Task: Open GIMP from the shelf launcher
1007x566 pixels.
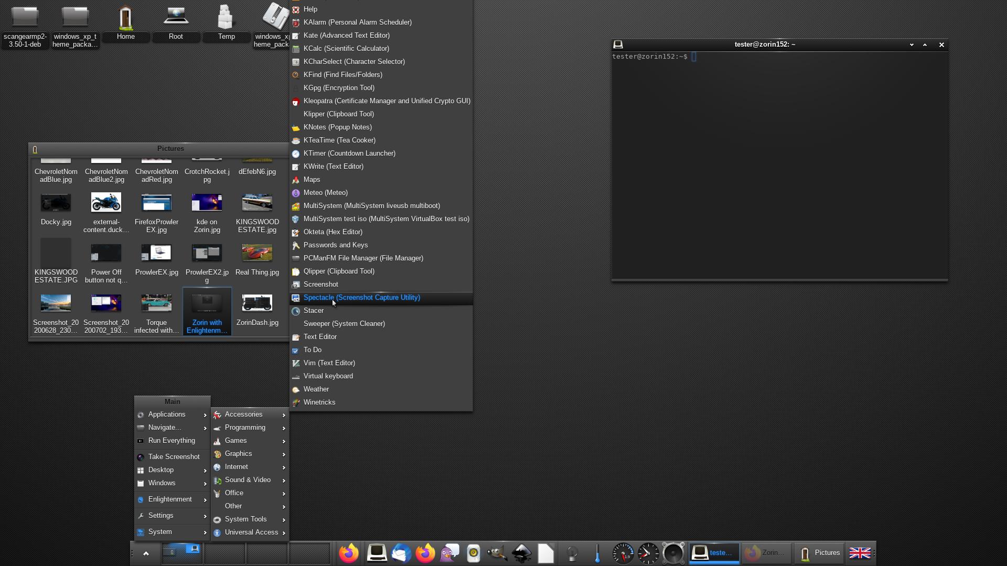Action: coord(497,553)
